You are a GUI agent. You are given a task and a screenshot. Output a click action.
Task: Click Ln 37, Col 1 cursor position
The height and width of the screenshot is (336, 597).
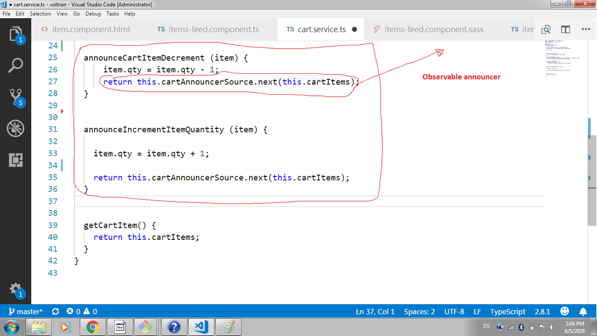(375, 311)
